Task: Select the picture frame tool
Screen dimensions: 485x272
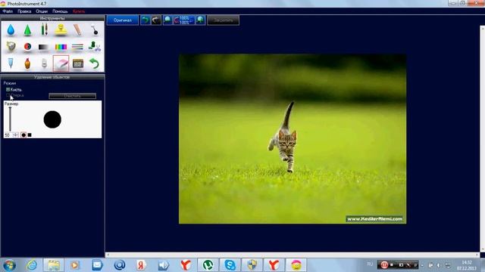Action: [77, 63]
